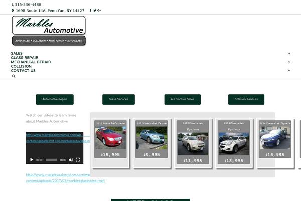Screen dimensions: 301x201
Task: Click the map pin location icon
Action: (x=13, y=11)
